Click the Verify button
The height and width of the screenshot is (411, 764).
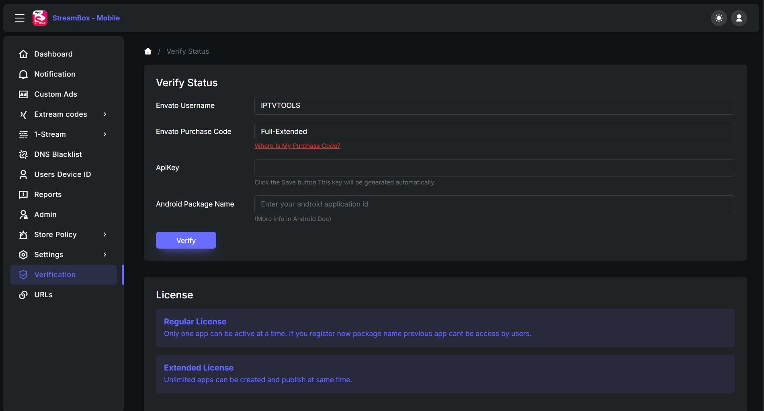186,240
